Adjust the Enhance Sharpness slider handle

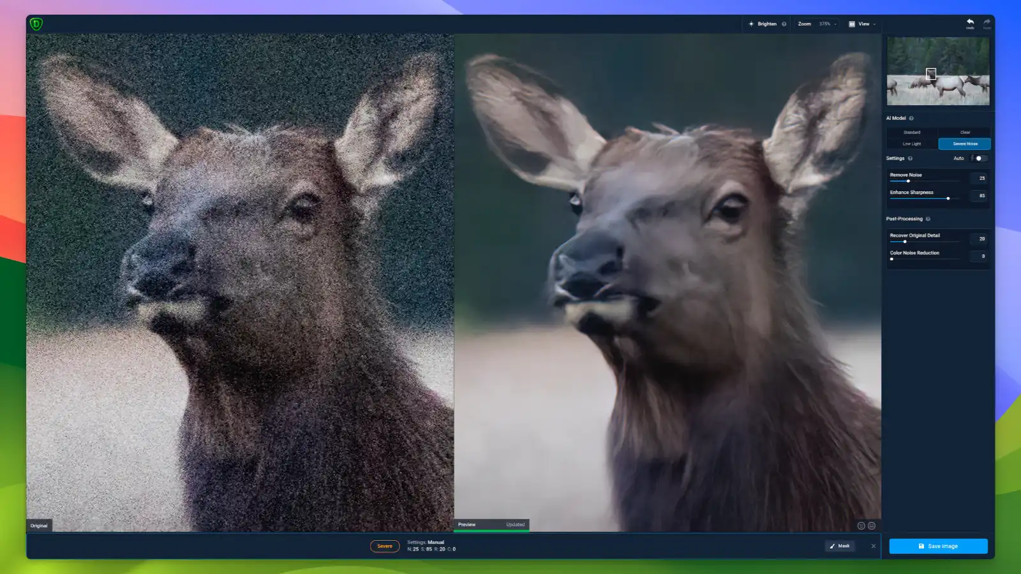[948, 198]
